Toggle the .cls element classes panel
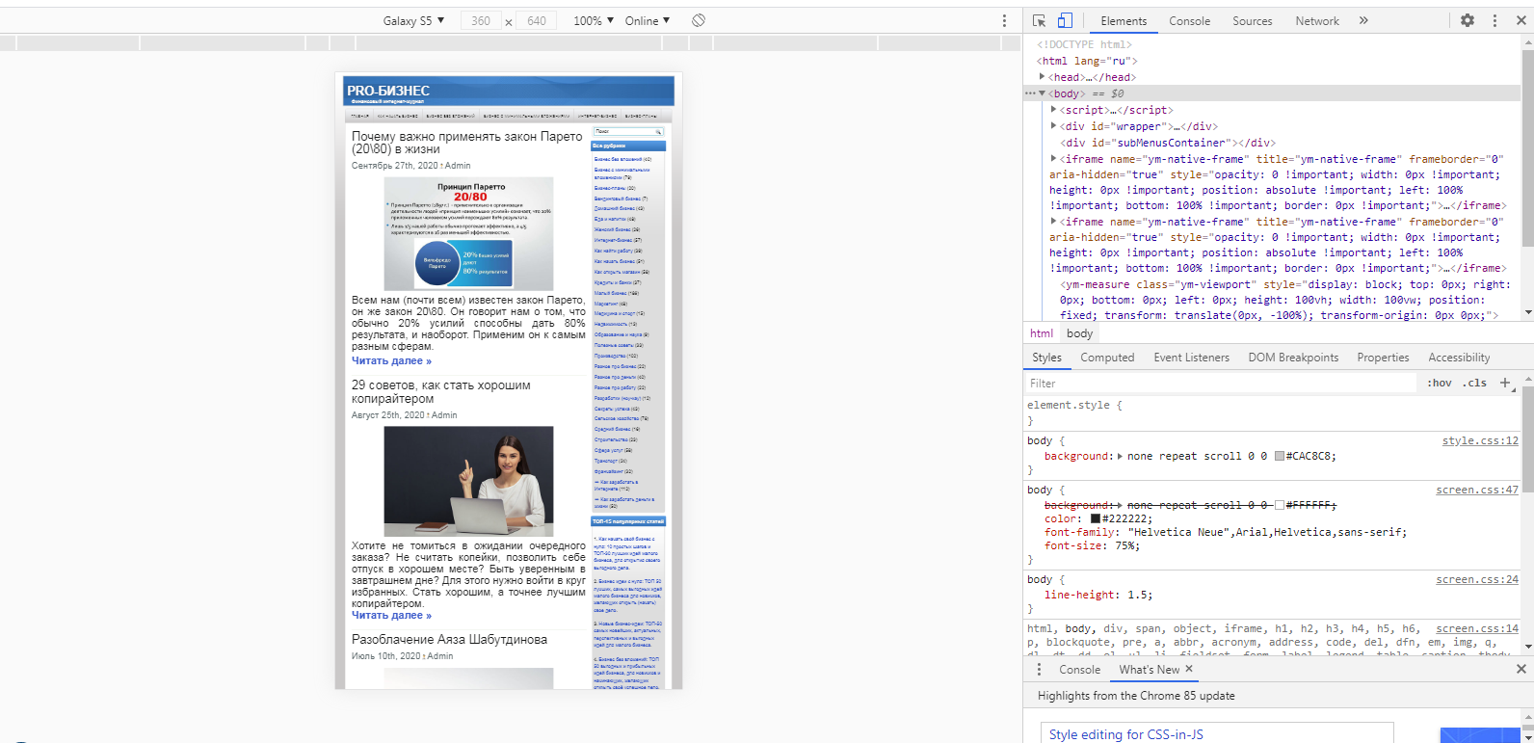Viewport: 1534px width, 743px height. 1474,383
